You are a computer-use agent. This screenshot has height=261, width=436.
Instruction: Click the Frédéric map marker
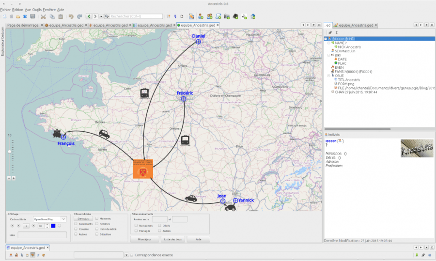(x=184, y=99)
